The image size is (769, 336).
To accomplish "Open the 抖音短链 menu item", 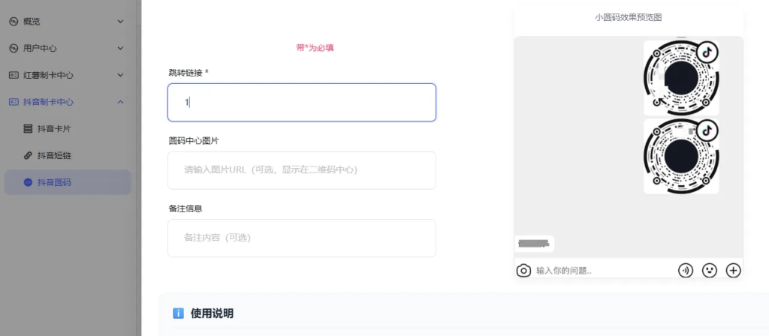I will 68,156.
